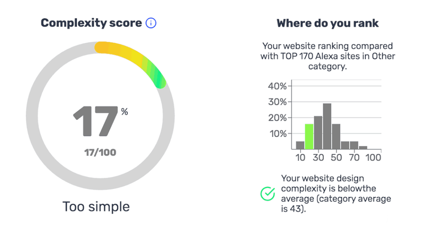
Task: Click the leftmost gray histogram bar
Action: (300, 145)
